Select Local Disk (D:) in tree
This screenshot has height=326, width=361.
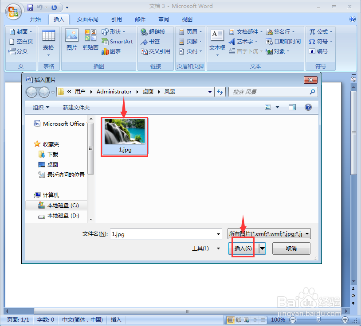pos(59,216)
